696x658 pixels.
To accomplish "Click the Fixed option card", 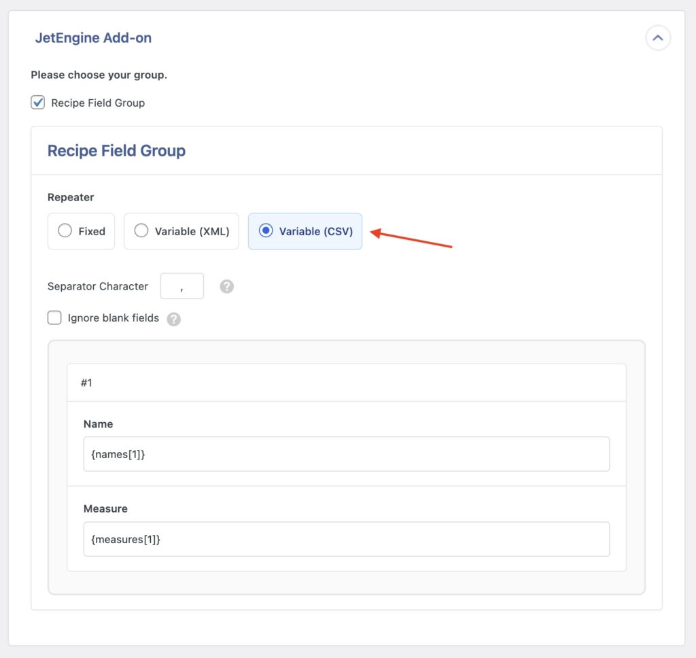I will (81, 231).
